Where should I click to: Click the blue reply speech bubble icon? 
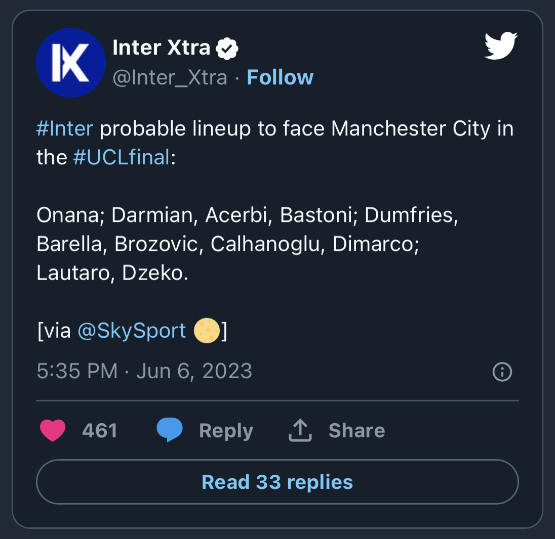coord(169,431)
